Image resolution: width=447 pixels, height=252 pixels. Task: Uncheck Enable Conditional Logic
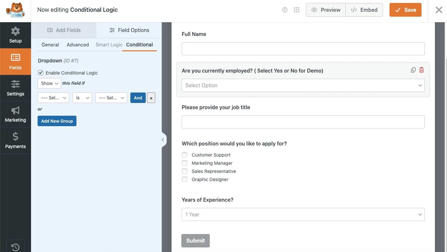click(41, 73)
